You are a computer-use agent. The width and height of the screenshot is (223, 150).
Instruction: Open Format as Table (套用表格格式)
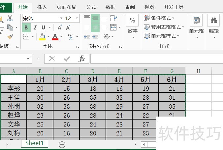click(x=164, y=27)
